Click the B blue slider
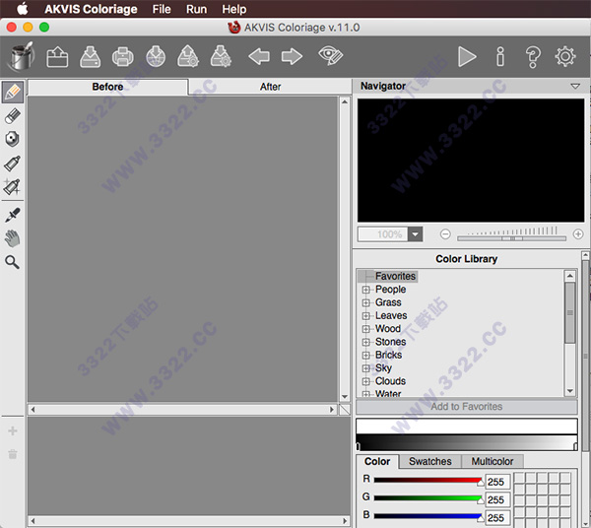591x528 pixels. coord(427,516)
